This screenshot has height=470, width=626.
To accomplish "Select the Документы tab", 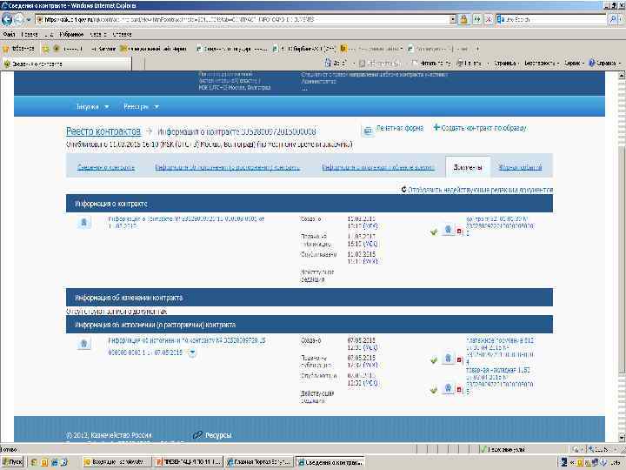I will click(x=468, y=167).
